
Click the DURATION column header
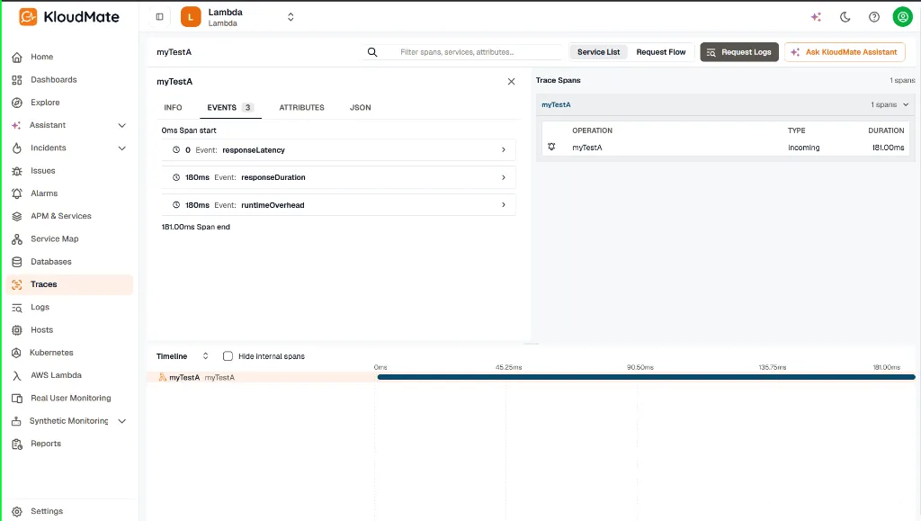[886, 130]
